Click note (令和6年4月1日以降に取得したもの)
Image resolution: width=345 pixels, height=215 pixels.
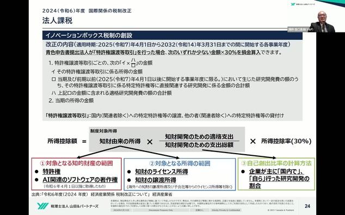coord(75,186)
